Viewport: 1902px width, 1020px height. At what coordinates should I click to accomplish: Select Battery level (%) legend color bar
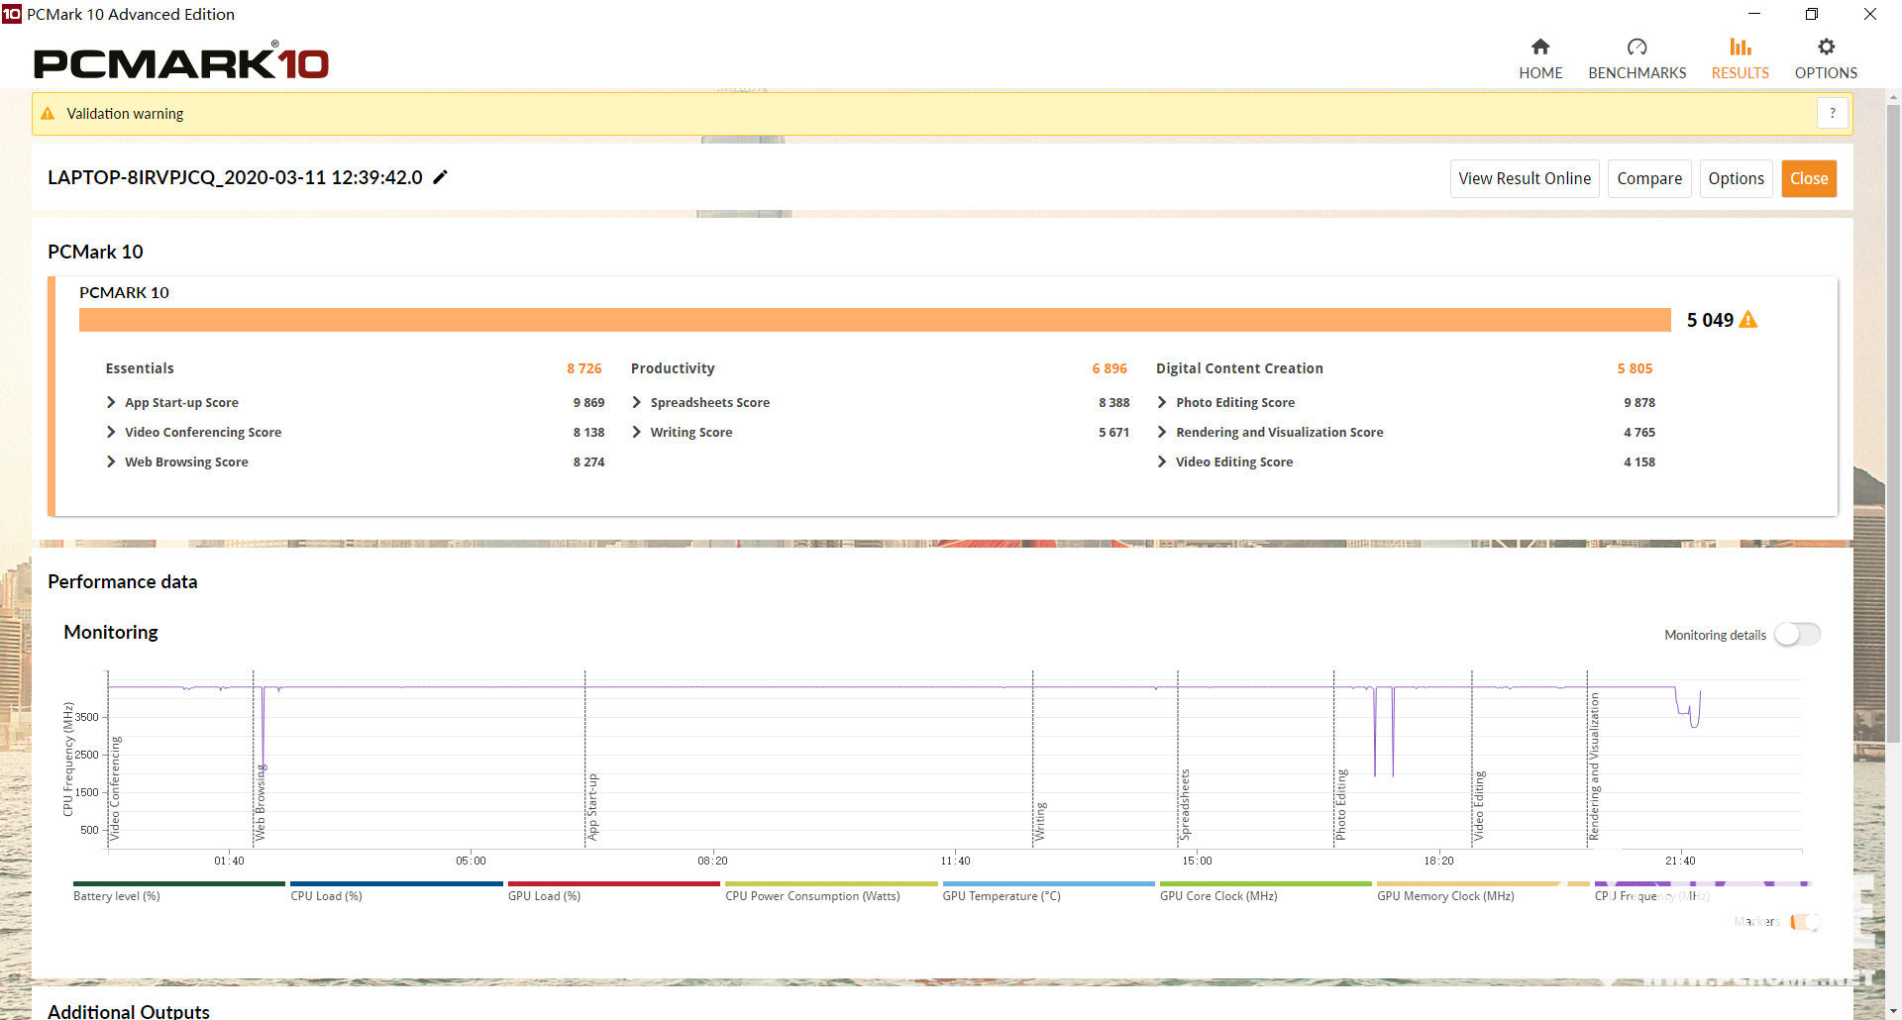pos(179,883)
